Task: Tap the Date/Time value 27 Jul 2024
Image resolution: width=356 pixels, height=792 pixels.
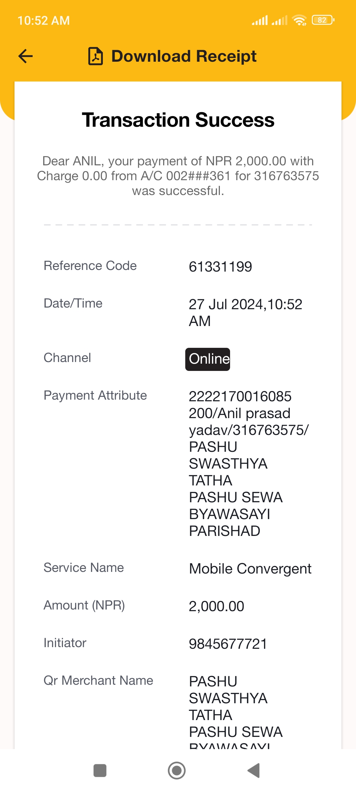Action: [x=245, y=313]
